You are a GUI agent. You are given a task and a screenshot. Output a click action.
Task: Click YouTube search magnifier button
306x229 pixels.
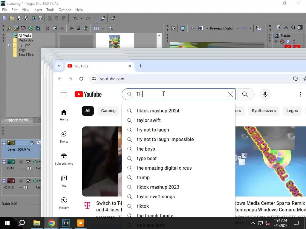[245, 94]
